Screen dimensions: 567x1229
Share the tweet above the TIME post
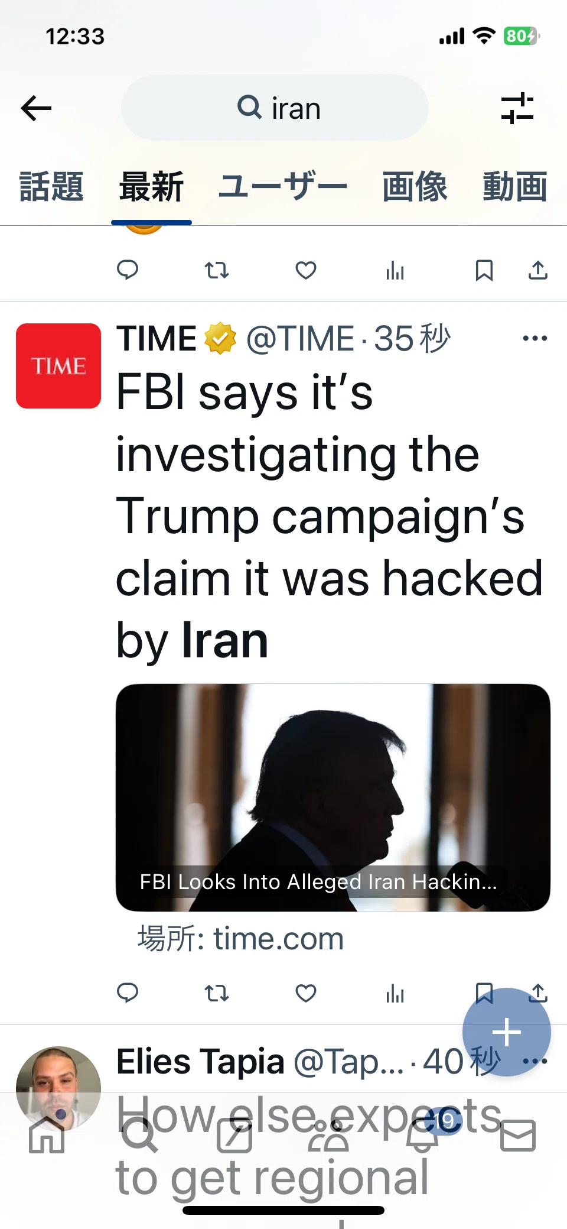pyautogui.click(x=537, y=270)
